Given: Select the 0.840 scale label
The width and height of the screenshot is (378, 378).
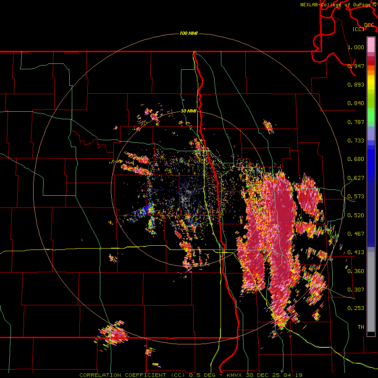Looking at the screenshot, I should click(x=356, y=103).
